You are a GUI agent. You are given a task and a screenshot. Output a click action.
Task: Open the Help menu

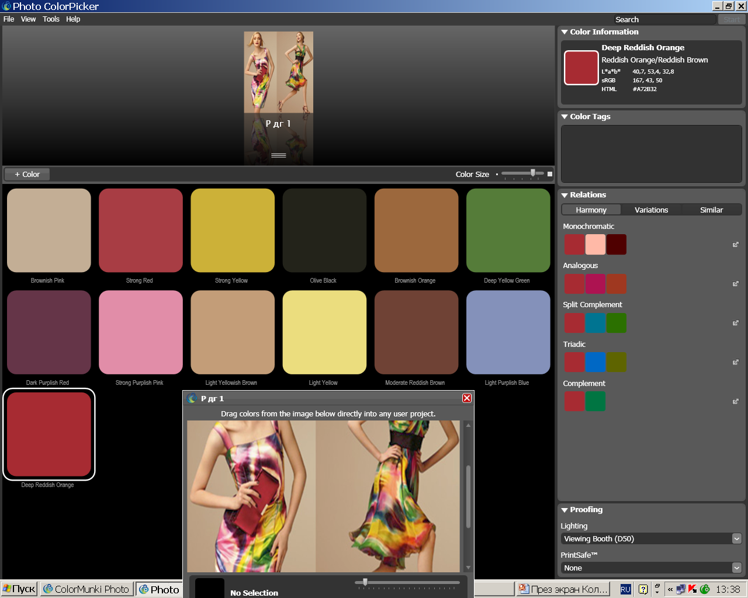(x=73, y=19)
